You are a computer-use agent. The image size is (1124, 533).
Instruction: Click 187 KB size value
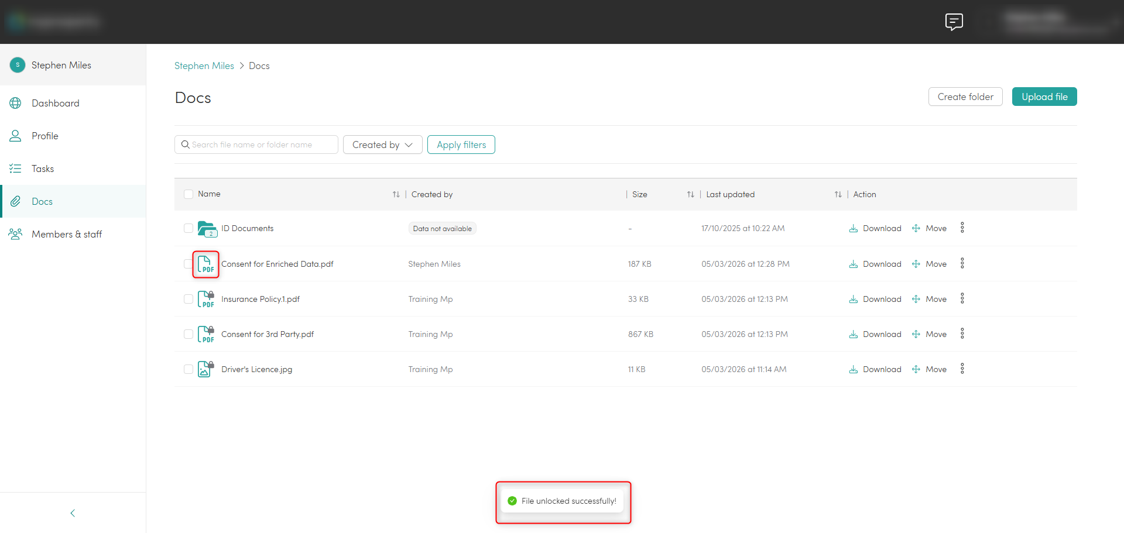click(x=640, y=264)
